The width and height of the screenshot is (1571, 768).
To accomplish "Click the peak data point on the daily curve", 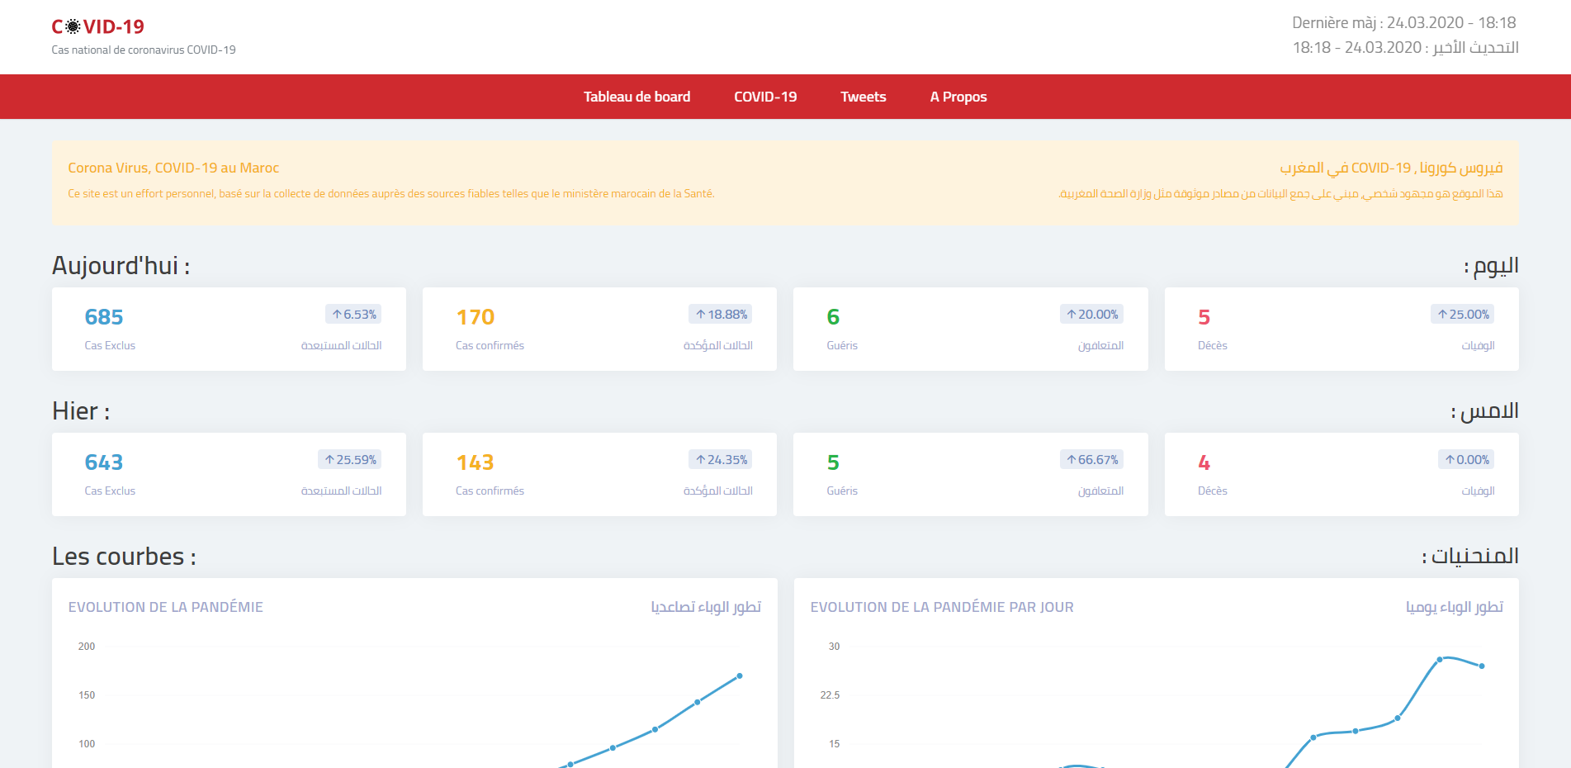I will 1440,659.
